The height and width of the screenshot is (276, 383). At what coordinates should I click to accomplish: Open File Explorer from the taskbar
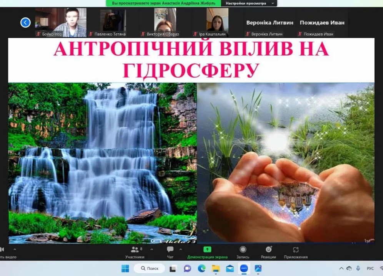click(x=216, y=268)
